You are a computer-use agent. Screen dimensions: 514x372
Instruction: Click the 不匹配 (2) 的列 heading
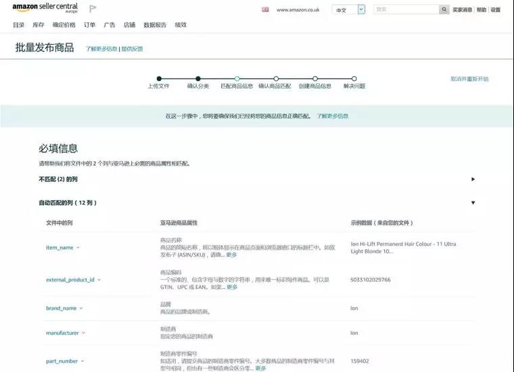58,179
